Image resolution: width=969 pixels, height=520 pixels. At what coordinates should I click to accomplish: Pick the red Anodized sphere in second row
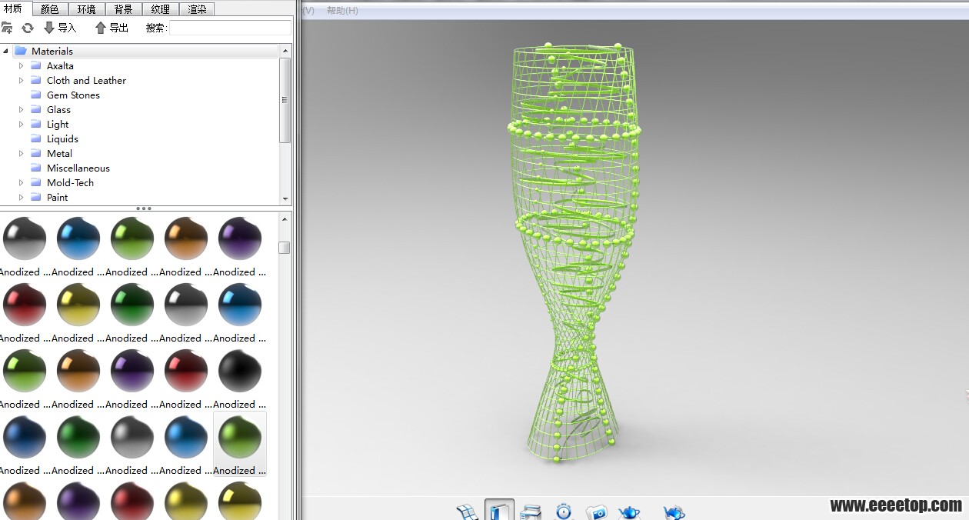tap(25, 305)
